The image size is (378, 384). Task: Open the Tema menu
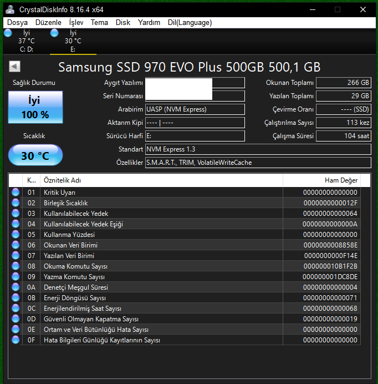[99, 23]
